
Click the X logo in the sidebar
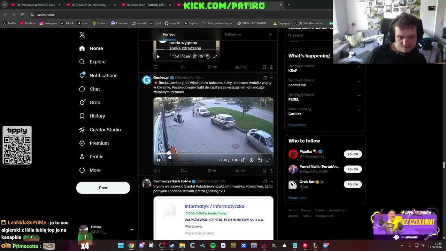pyautogui.click(x=82, y=35)
